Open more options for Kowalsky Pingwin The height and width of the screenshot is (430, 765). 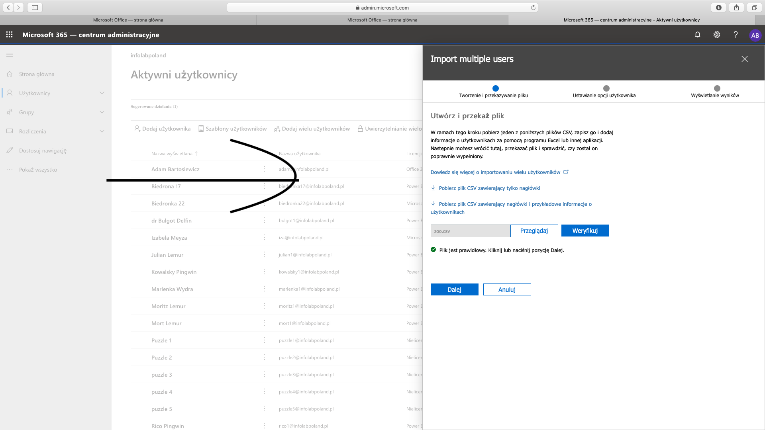tap(265, 272)
